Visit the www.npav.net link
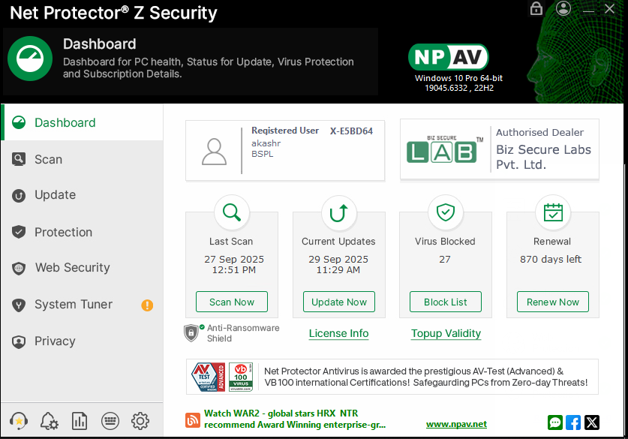 click(456, 424)
